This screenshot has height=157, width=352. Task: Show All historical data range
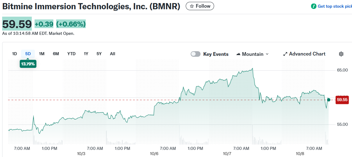point(113,54)
